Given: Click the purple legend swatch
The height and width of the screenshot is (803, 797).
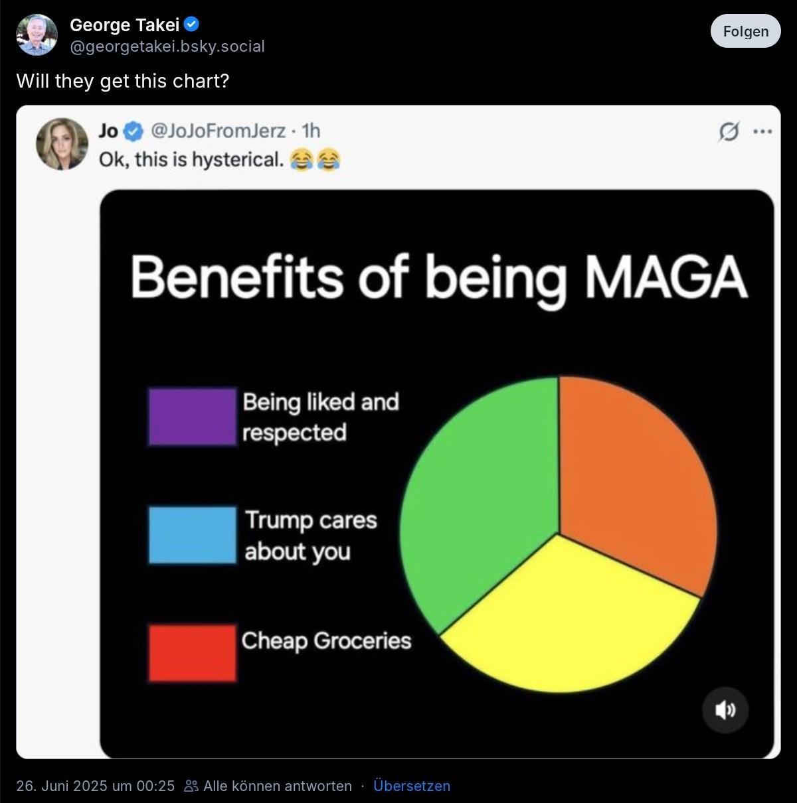Looking at the screenshot, I should coord(192,416).
